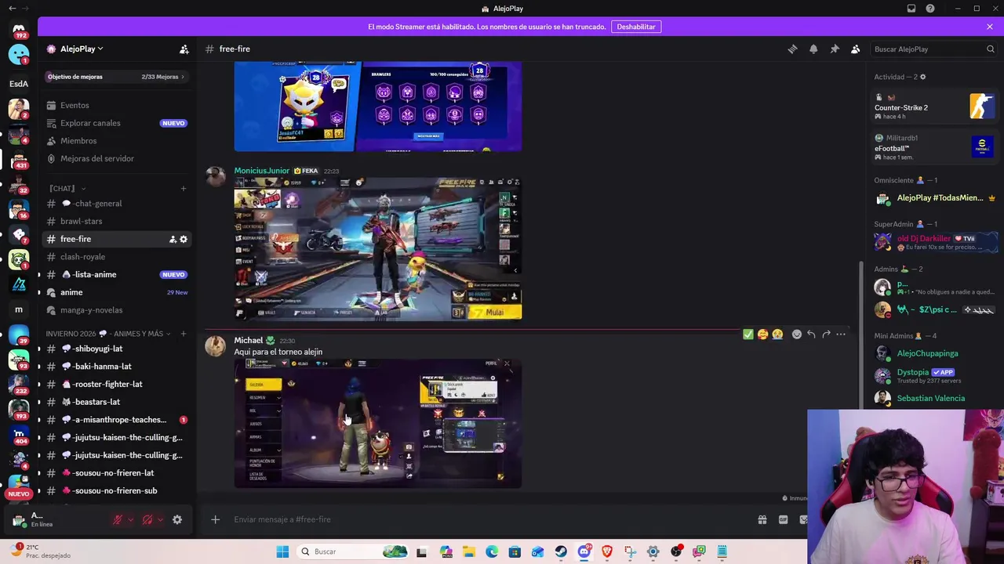The image size is (1004, 564).
Task: Collapse the INVIERNO 2026 category
Action: (108, 334)
